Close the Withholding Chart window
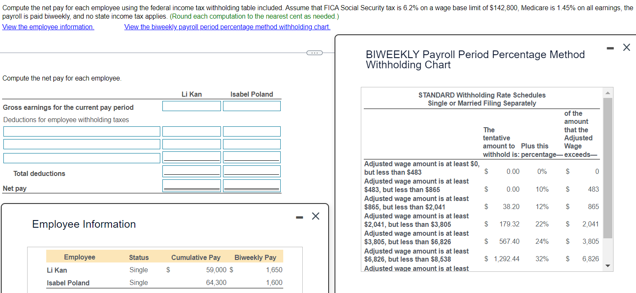This screenshot has width=636, height=293. click(627, 47)
